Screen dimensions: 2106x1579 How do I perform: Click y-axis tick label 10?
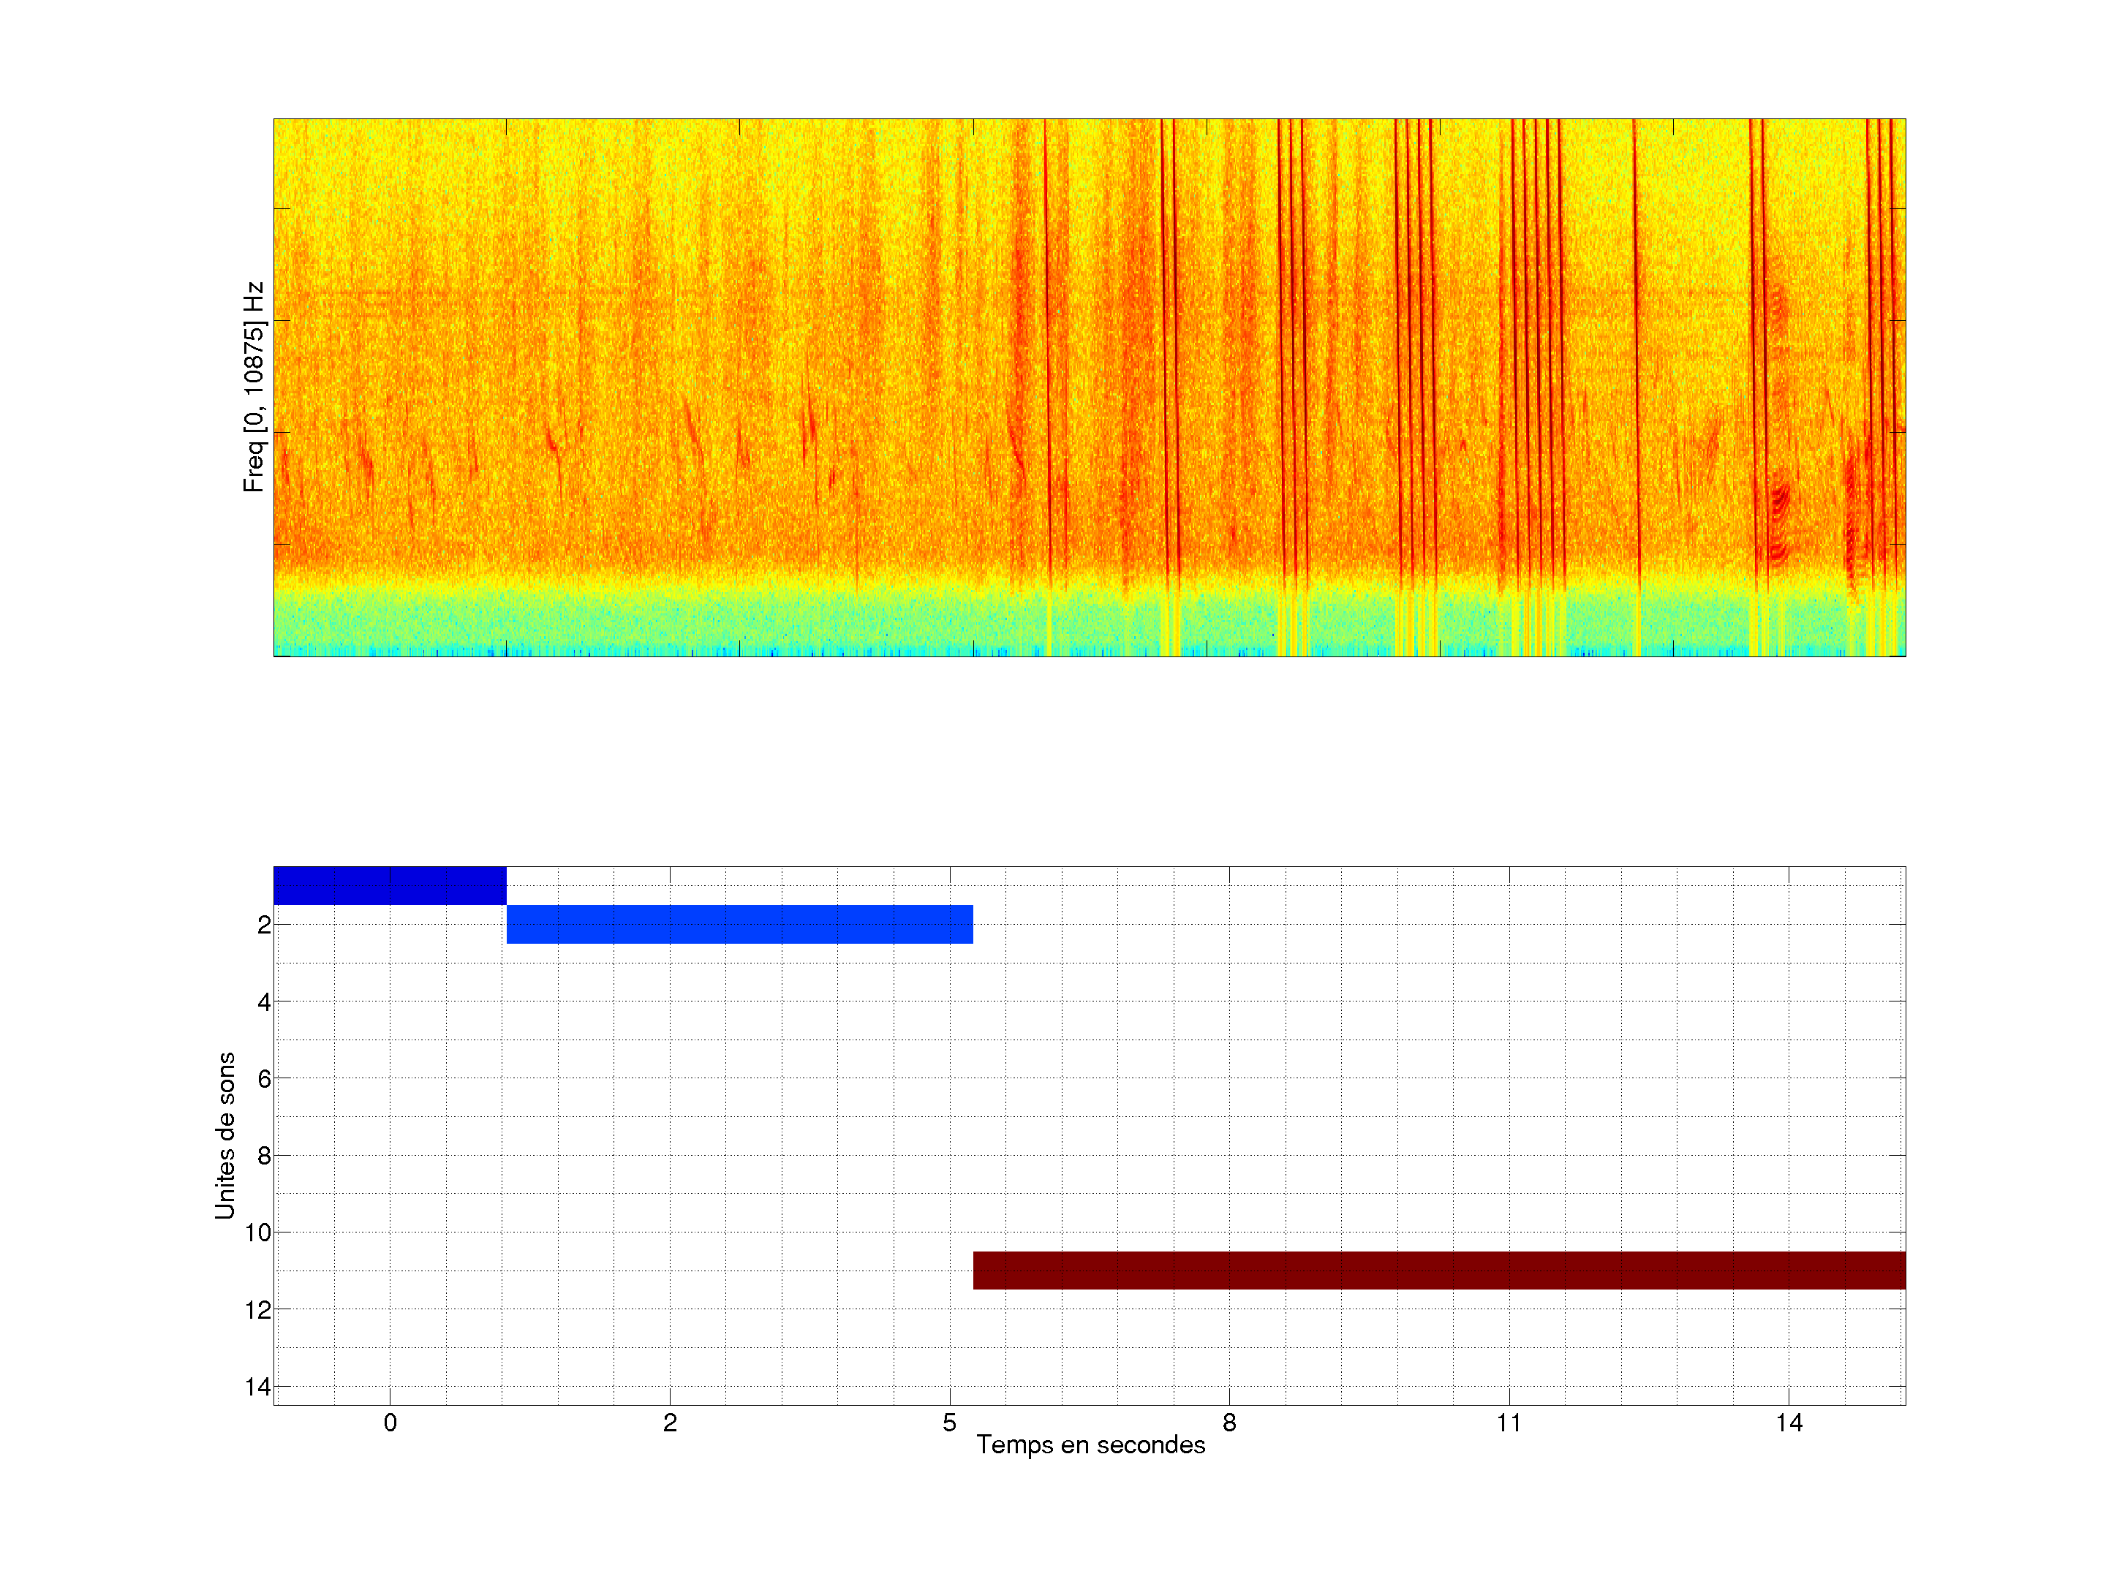[258, 1233]
